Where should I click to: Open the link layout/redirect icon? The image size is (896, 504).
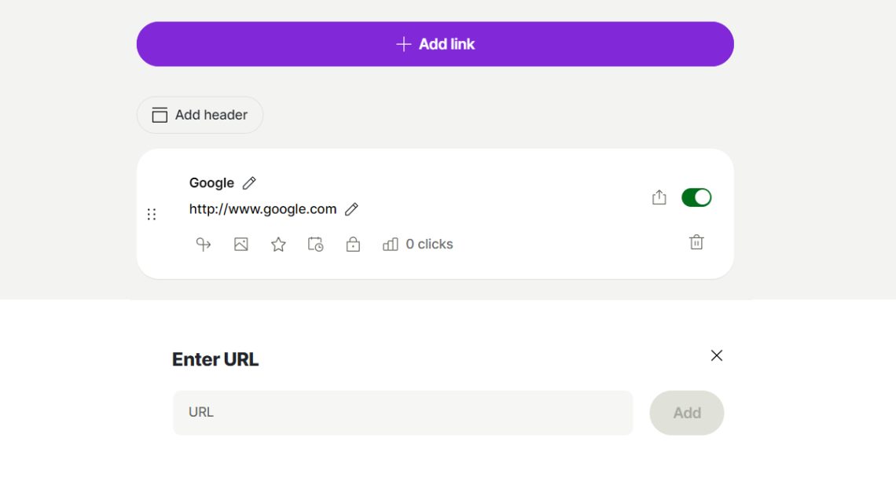(204, 245)
